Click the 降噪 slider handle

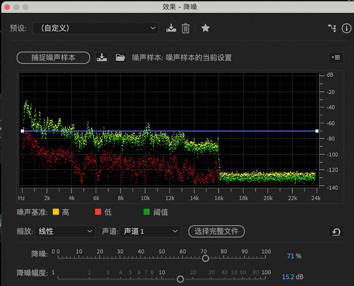click(205, 258)
